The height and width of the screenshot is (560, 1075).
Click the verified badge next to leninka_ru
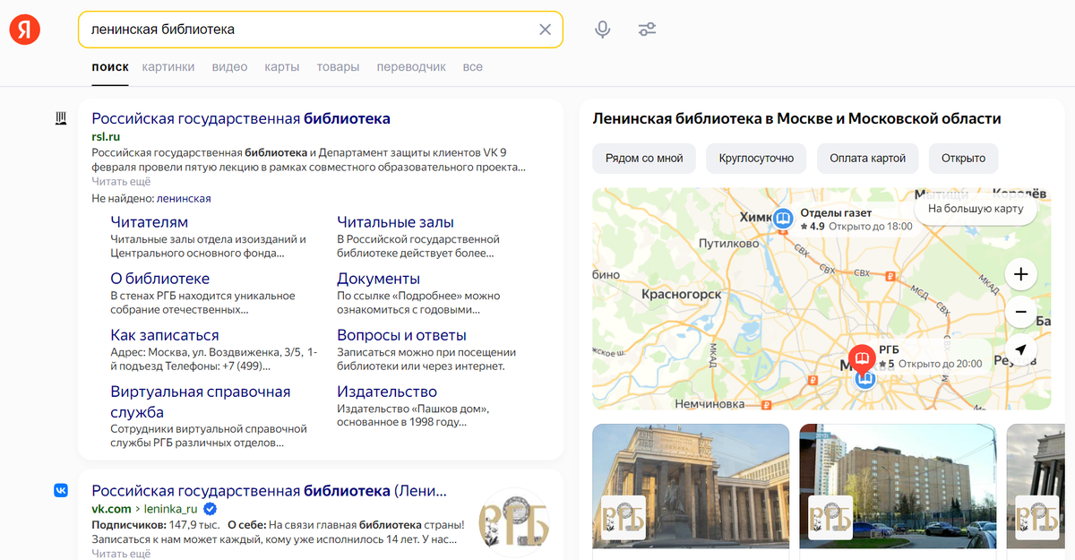click(210, 509)
